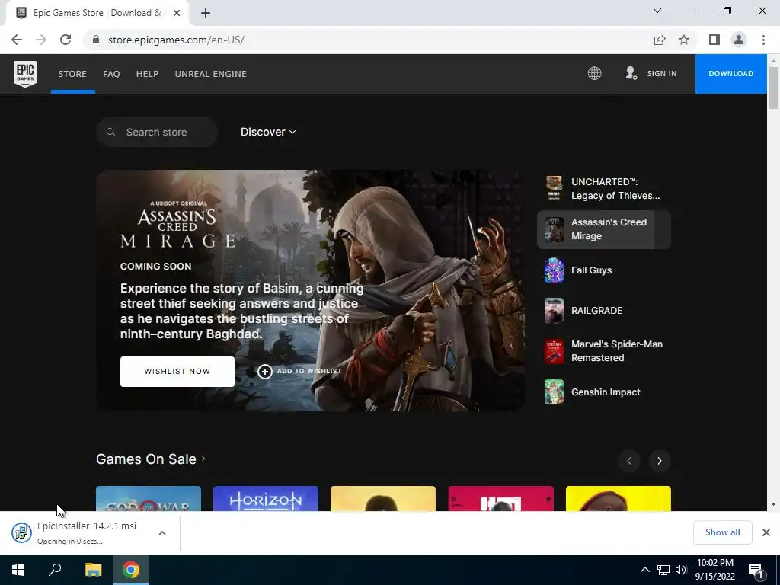The image size is (780, 585).
Task: Click the site lock icon in the address bar
Action: click(x=96, y=40)
